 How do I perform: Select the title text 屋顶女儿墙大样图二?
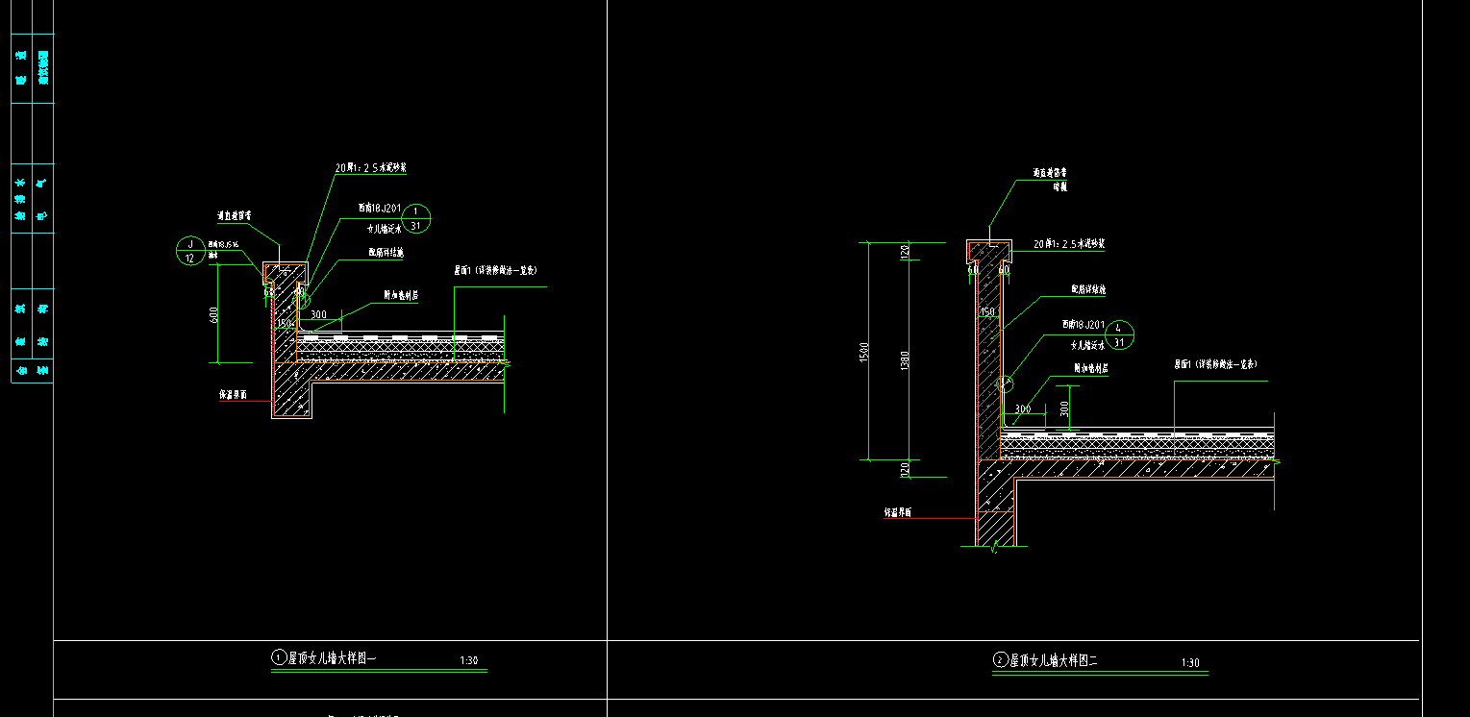1053,660
